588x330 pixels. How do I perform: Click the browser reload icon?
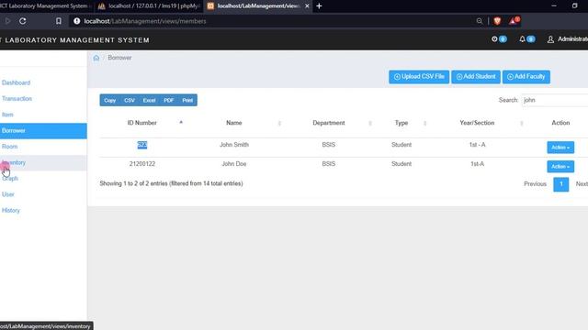click(23, 21)
